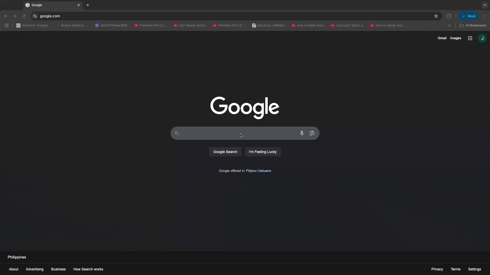Open the Google account avatar J
Viewport: 490px width, 275px height.
click(482, 38)
